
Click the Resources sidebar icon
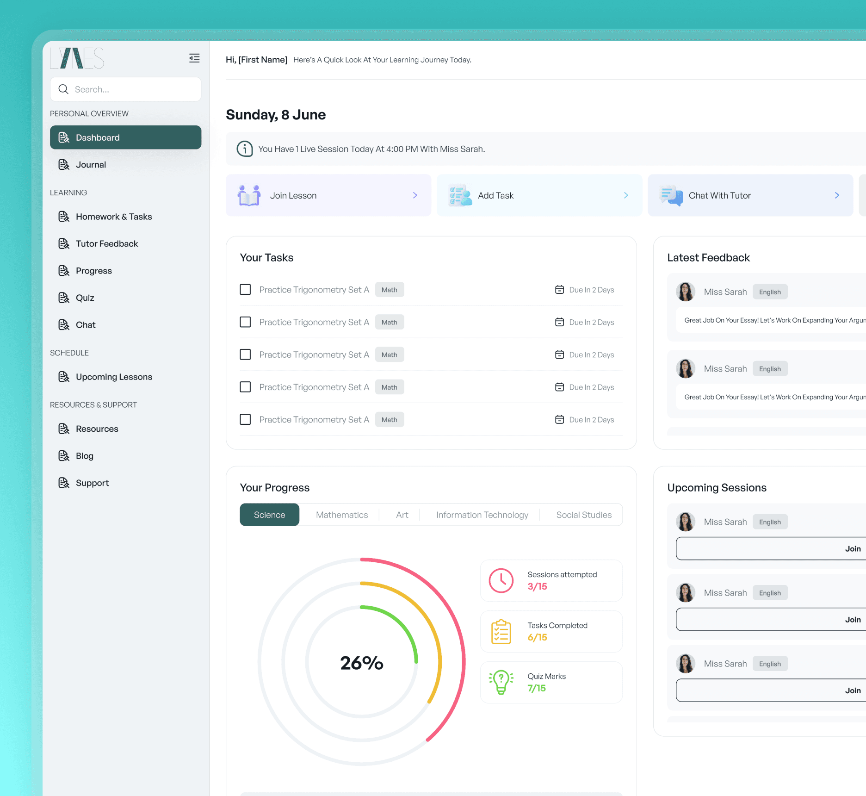click(64, 429)
